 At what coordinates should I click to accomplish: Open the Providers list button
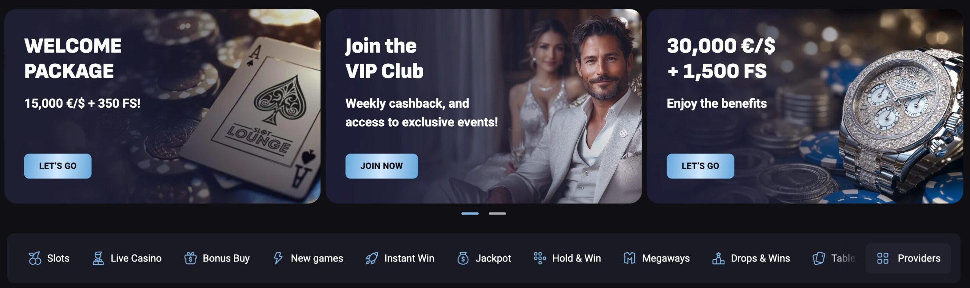tap(908, 258)
